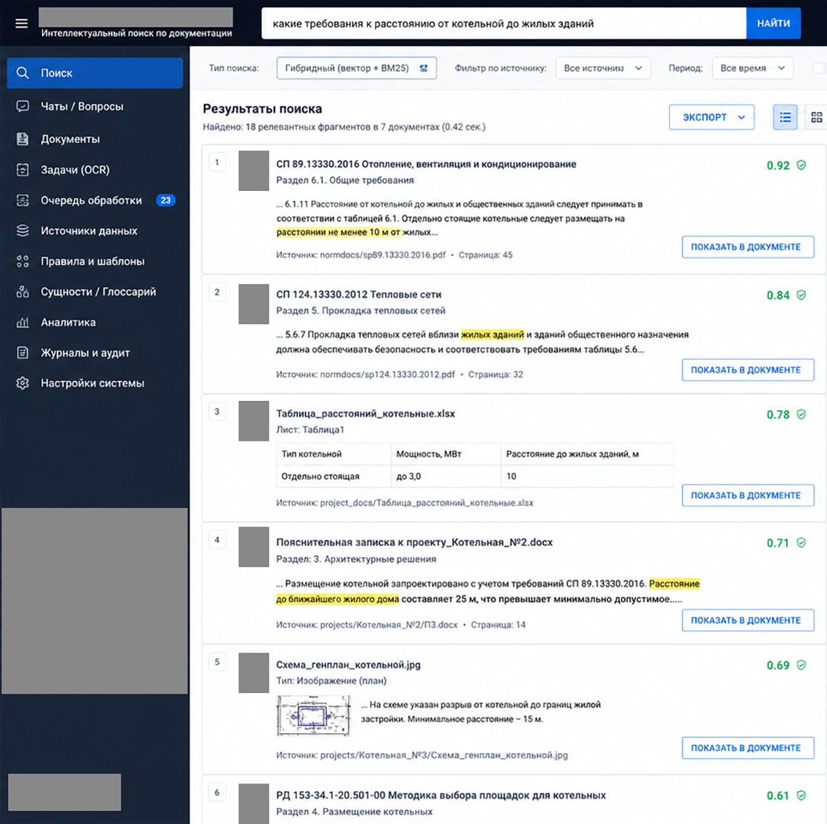Click the Источники данных stack icon
This screenshot has height=824, width=827.
click(x=23, y=231)
